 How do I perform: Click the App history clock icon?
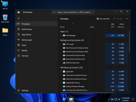pos(18,35)
